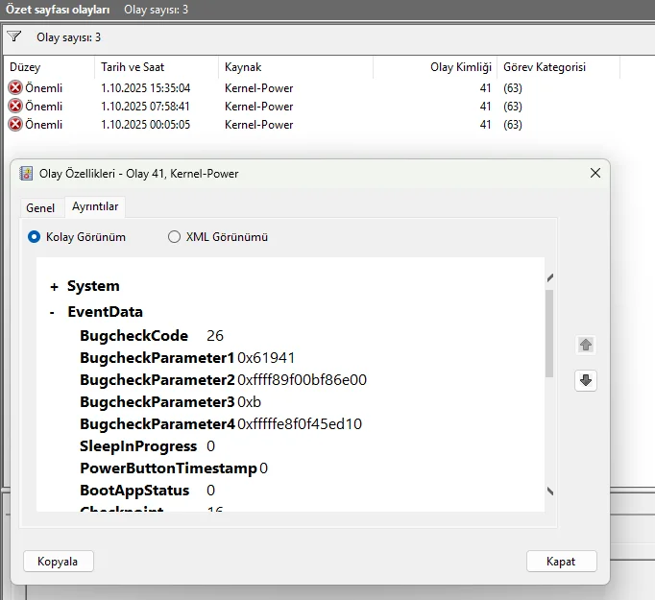Screen dimensions: 655x600
Task: Click BugcheckParameter2 value 0xffff89f00bf86e00
Action: pyautogui.click(x=302, y=380)
